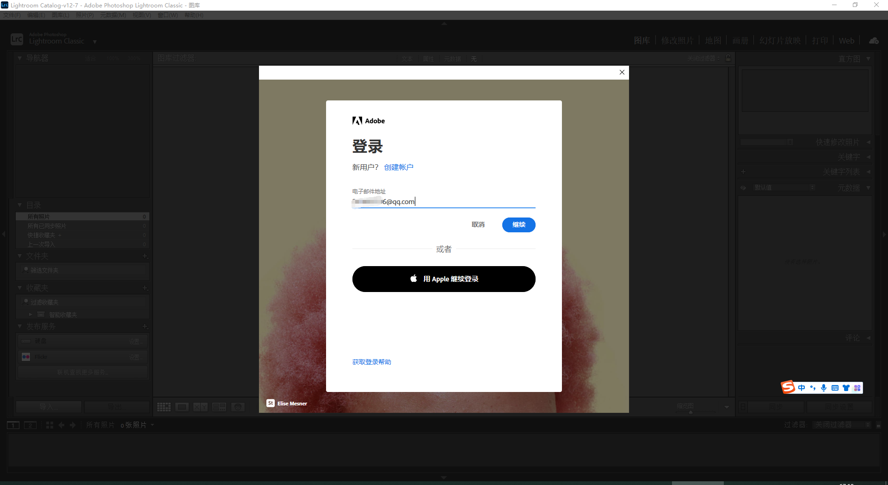Switch to loupe view icon
Screen dimensions: 888x485
(x=182, y=407)
